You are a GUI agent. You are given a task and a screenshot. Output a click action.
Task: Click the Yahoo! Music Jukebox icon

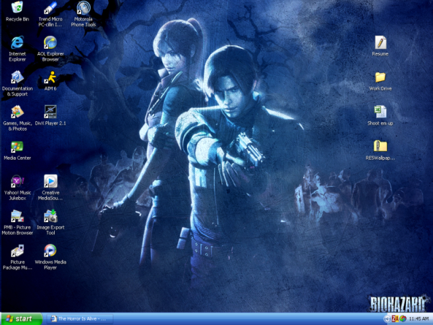point(17,181)
